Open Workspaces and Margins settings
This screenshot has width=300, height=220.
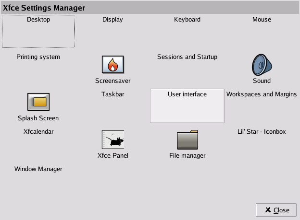pos(262,94)
